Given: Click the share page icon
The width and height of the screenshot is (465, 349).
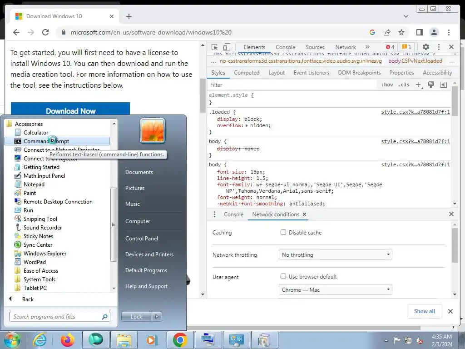Looking at the screenshot, I should [387, 32].
